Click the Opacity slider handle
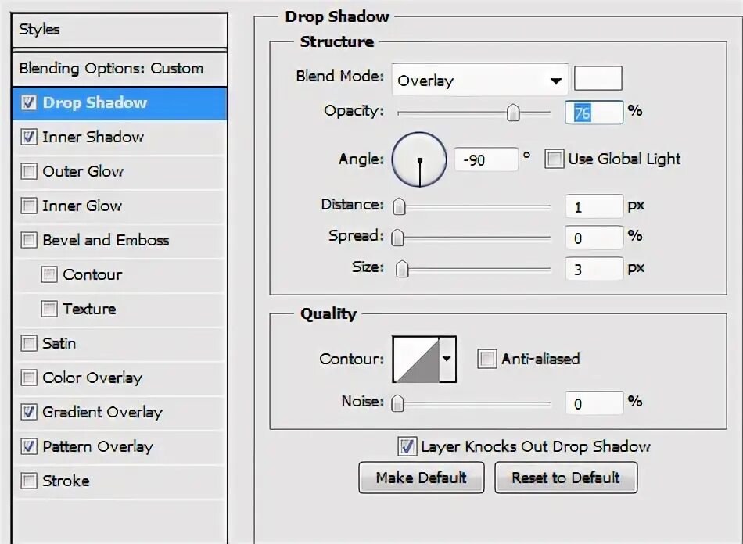743x544 pixels. click(x=513, y=113)
